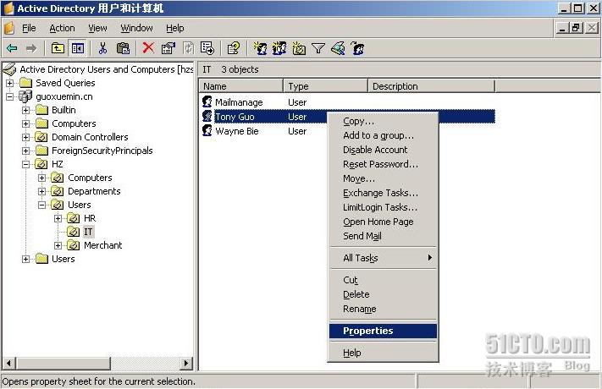Expand the ForeignSecurityPrincipals node
The width and height of the screenshot is (602, 389).
point(25,151)
